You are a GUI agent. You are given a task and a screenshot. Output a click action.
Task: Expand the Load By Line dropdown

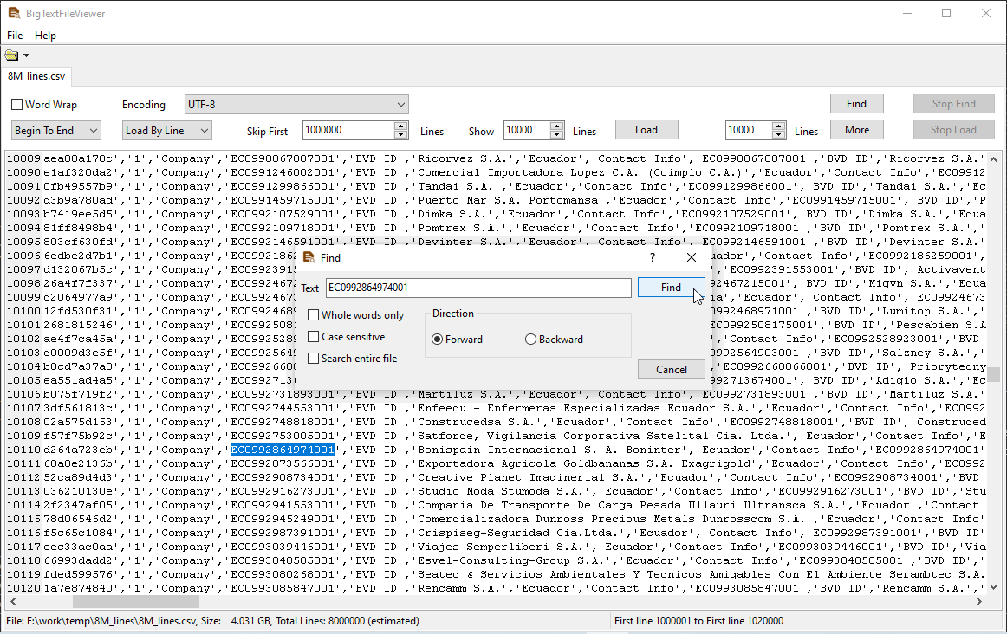pos(166,131)
